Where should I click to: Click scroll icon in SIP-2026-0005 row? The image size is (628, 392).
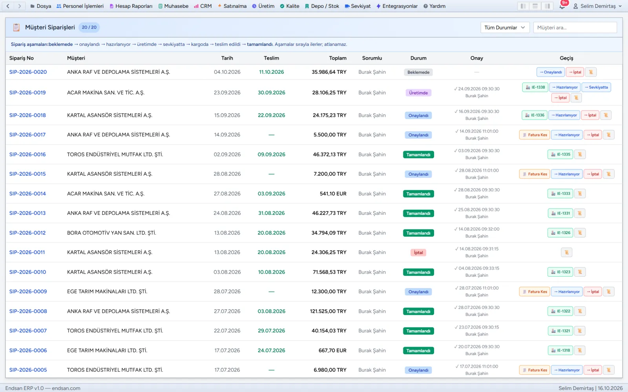[x=608, y=370]
